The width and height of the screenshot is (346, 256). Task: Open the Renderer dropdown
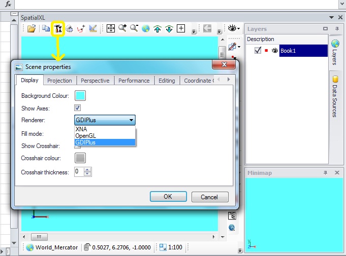coord(131,121)
